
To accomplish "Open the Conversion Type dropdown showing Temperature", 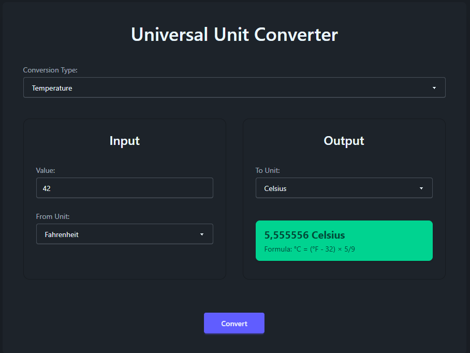I will (234, 87).
